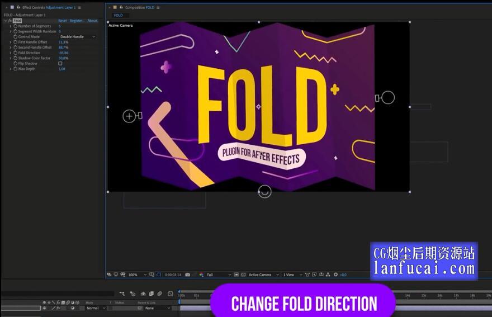492x317 pixels.
Task: Expand Segment Width Random property
Action: (x=11, y=31)
